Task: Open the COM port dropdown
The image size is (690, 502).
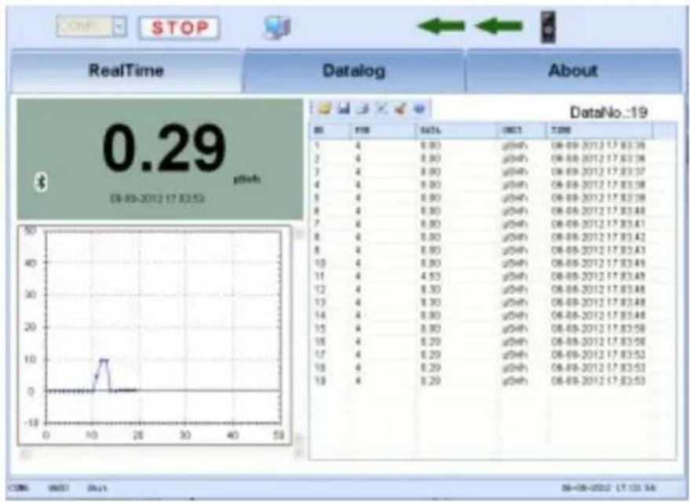Action: coord(119,27)
